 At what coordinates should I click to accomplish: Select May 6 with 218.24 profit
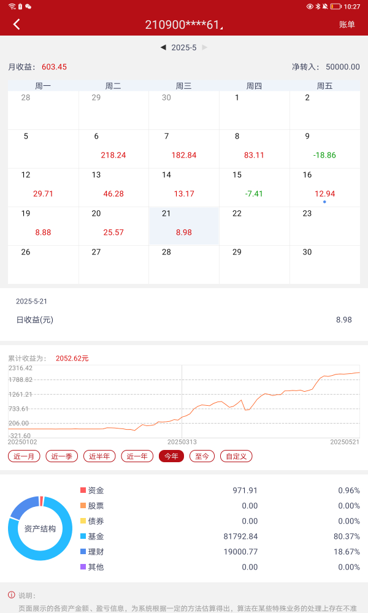pyautogui.click(x=113, y=148)
